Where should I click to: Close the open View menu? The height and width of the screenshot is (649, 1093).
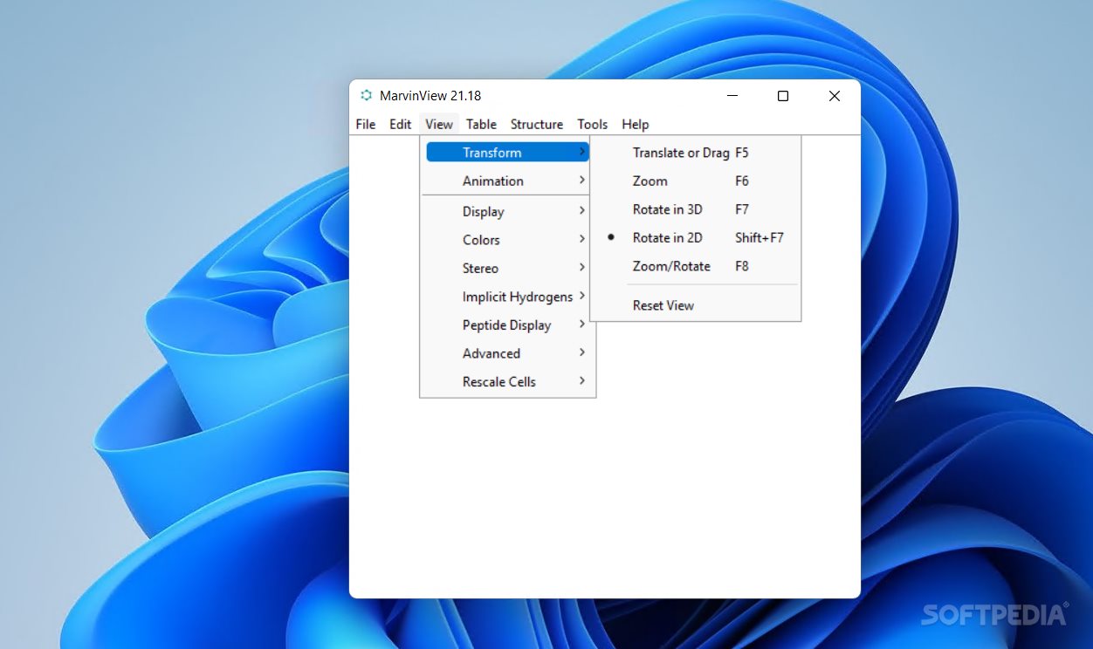(439, 124)
